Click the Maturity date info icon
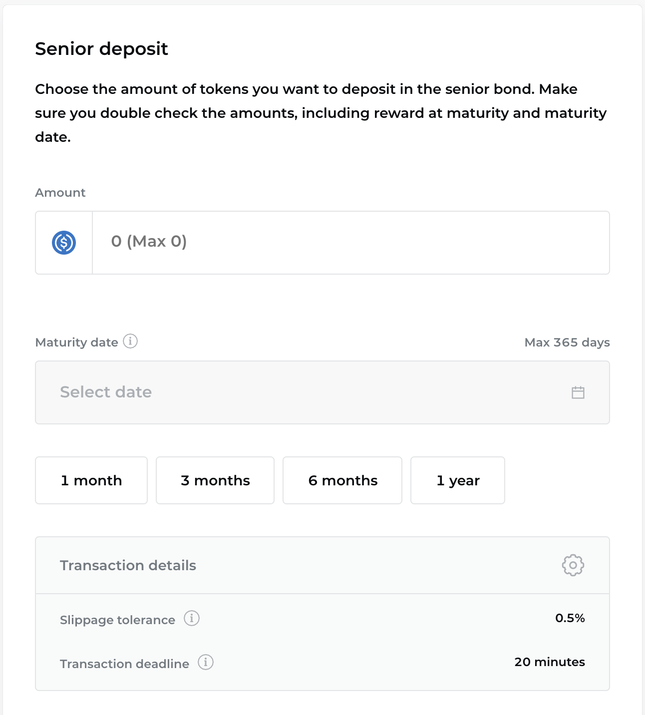 click(130, 342)
